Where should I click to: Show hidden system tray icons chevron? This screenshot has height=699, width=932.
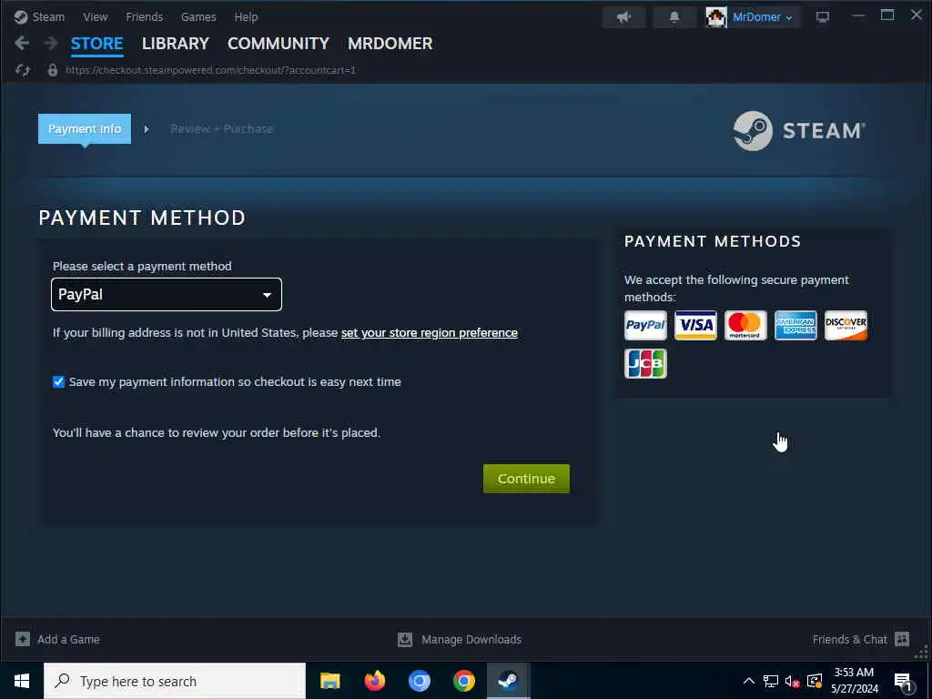point(749,681)
